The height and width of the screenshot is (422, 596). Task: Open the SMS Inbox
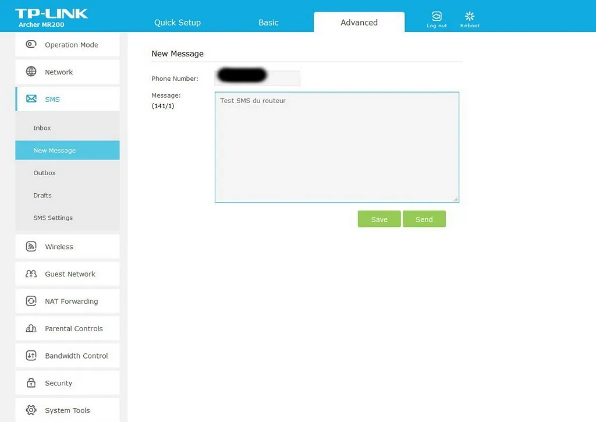[42, 128]
